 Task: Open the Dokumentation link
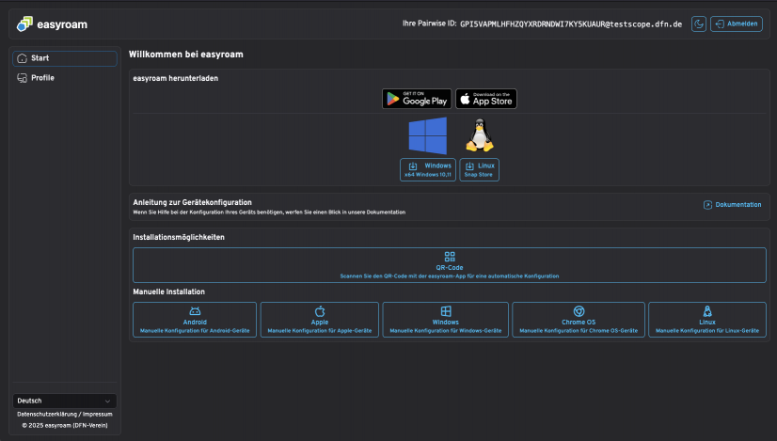(732, 204)
